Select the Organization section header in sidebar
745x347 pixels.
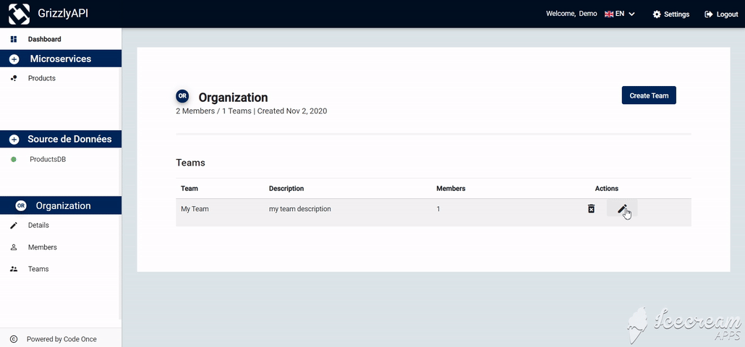click(61, 205)
